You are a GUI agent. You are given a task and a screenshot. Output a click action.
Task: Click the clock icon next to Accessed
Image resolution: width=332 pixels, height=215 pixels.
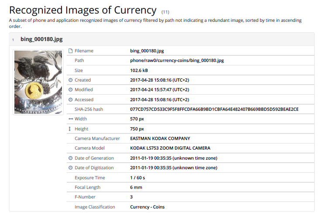click(x=71, y=100)
